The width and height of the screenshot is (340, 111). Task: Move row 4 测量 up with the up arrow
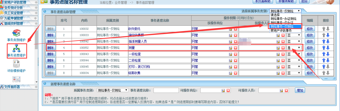(x=324, y=48)
